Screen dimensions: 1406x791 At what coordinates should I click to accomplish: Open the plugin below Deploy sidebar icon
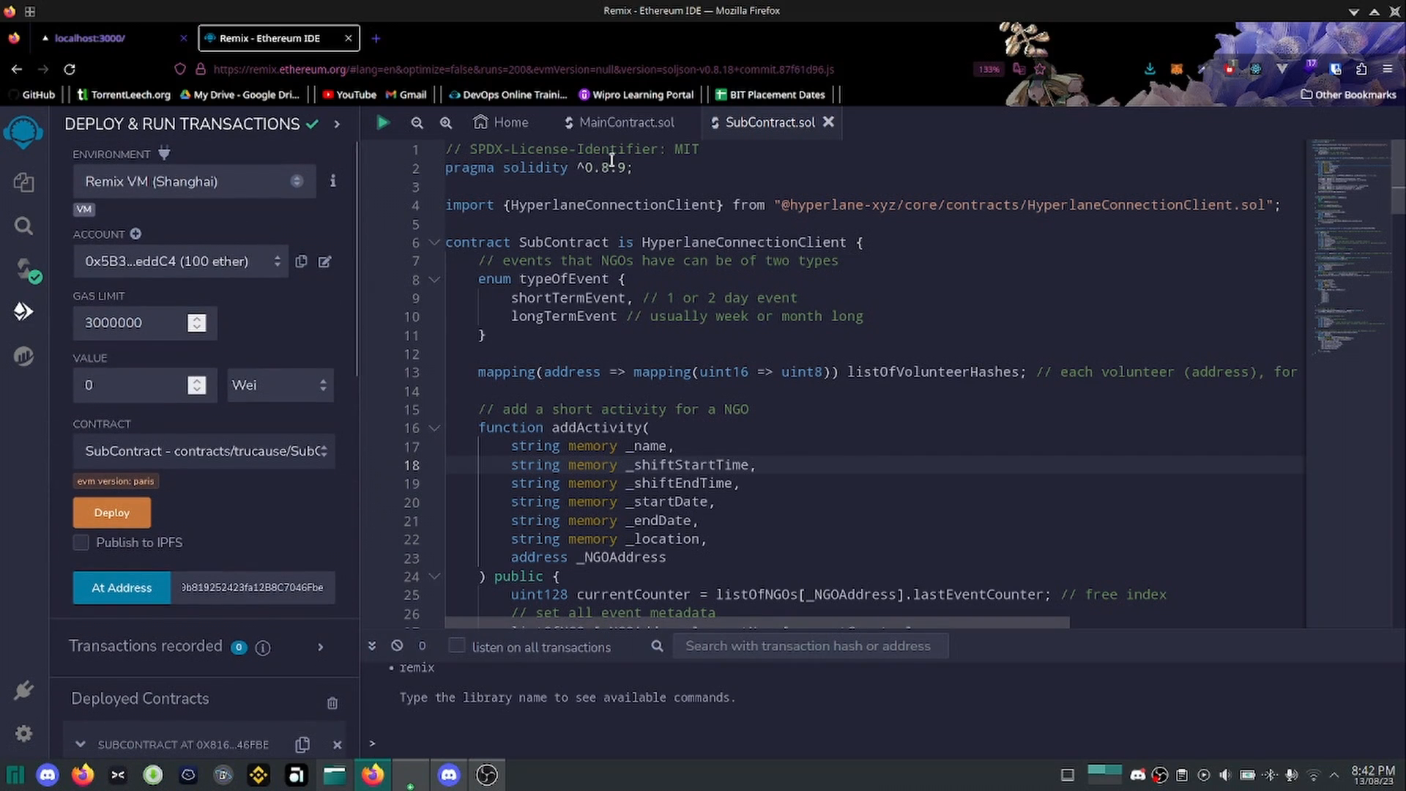click(23, 356)
